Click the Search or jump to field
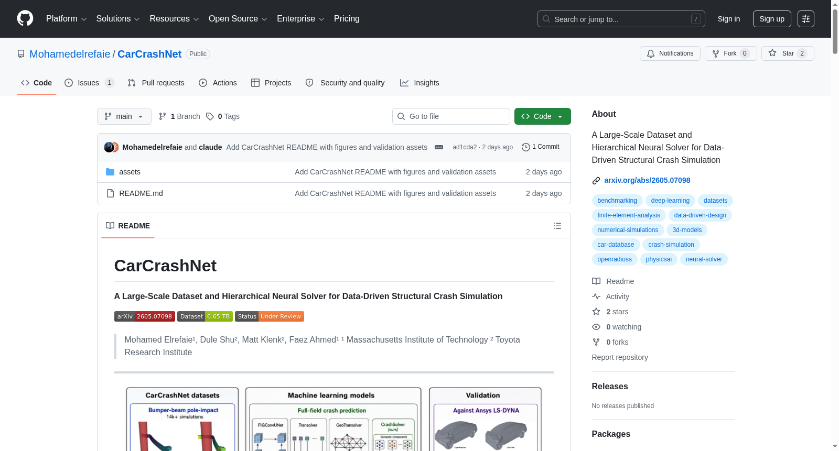This screenshot has width=839, height=451. (621, 19)
